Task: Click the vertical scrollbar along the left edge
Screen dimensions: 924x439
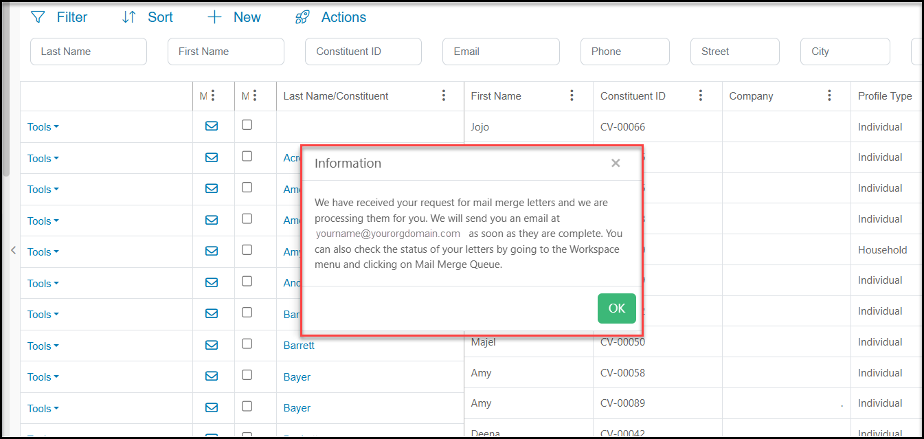Action: (6, 89)
